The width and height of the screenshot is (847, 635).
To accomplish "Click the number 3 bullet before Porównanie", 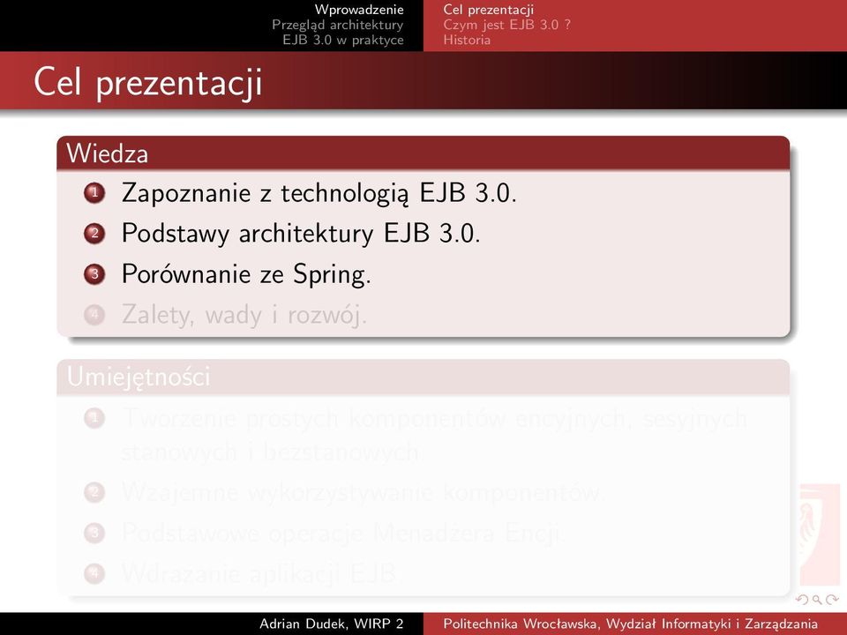I will pyautogui.click(x=94, y=273).
